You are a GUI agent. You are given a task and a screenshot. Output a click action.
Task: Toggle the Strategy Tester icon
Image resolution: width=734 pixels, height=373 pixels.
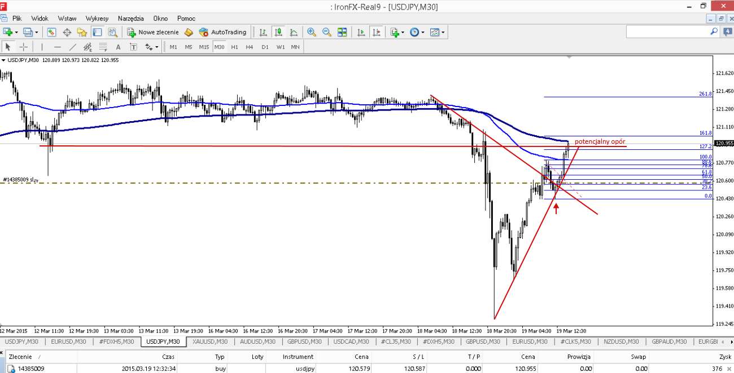[112, 32]
